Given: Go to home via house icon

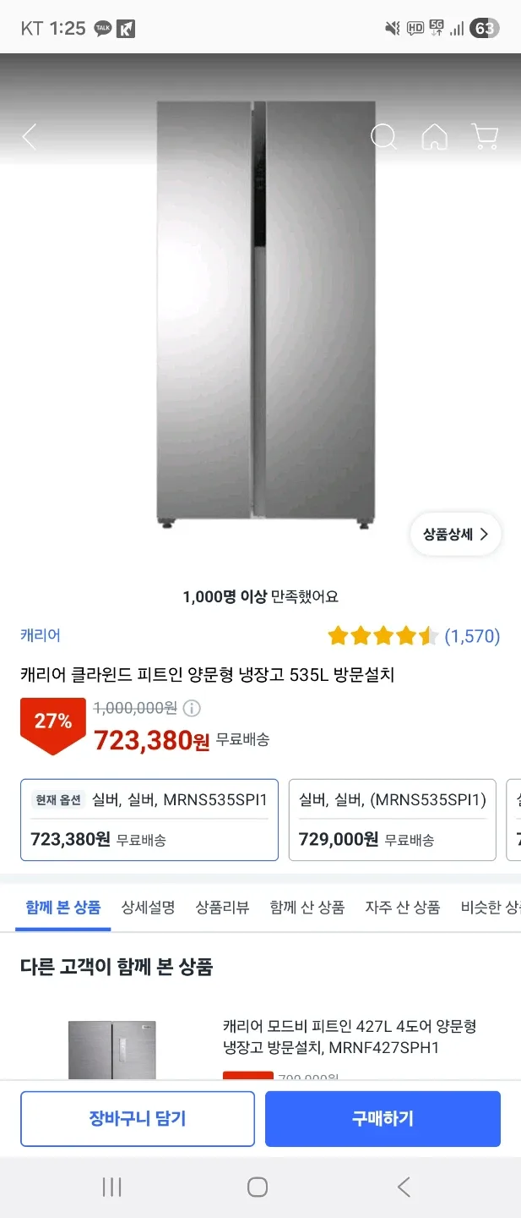Looking at the screenshot, I should (434, 137).
